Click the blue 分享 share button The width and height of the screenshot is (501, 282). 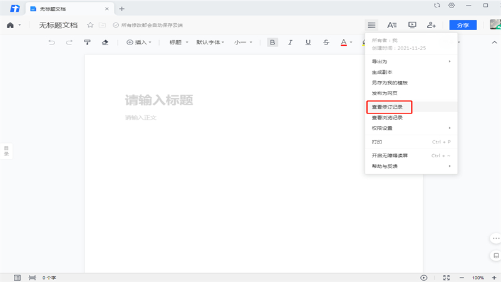[x=463, y=25]
